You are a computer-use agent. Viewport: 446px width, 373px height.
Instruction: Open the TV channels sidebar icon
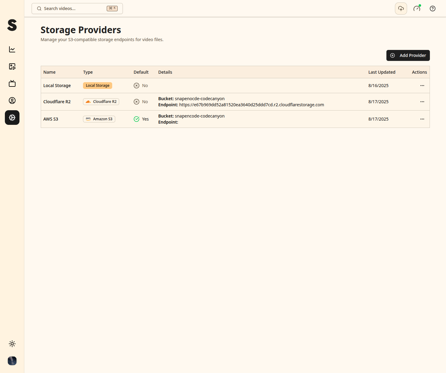[x=12, y=83]
